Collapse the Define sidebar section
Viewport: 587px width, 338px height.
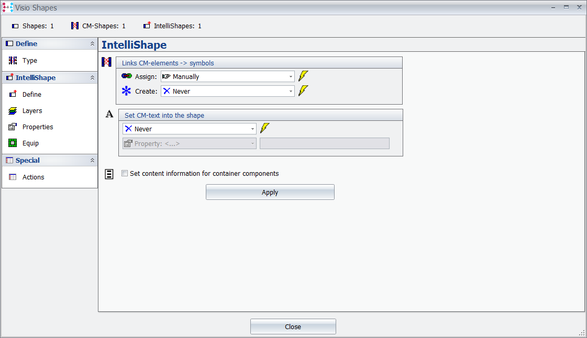[92, 44]
